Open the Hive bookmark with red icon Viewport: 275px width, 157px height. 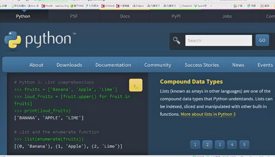click(x=47, y=6)
